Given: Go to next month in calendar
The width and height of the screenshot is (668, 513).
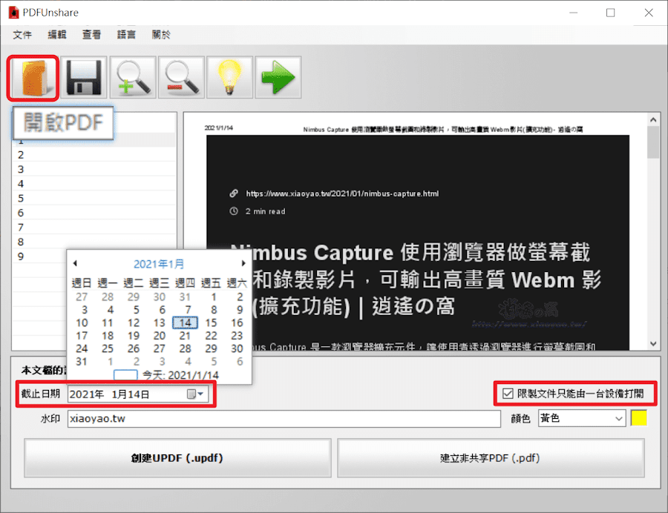Looking at the screenshot, I should [243, 263].
